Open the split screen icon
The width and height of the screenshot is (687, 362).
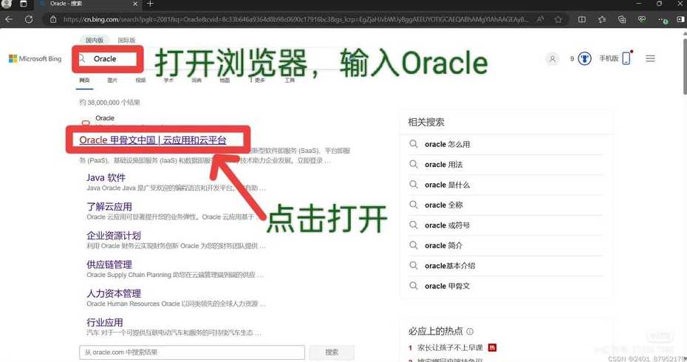click(582, 19)
